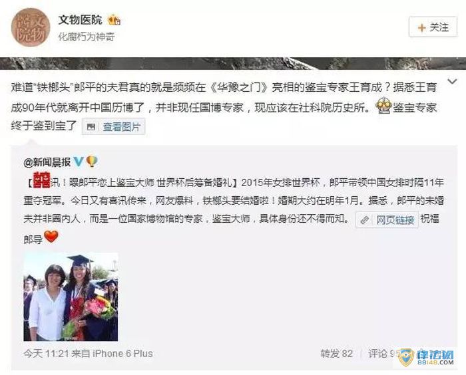Enlarge the graduation photo thumbnail

(71, 297)
